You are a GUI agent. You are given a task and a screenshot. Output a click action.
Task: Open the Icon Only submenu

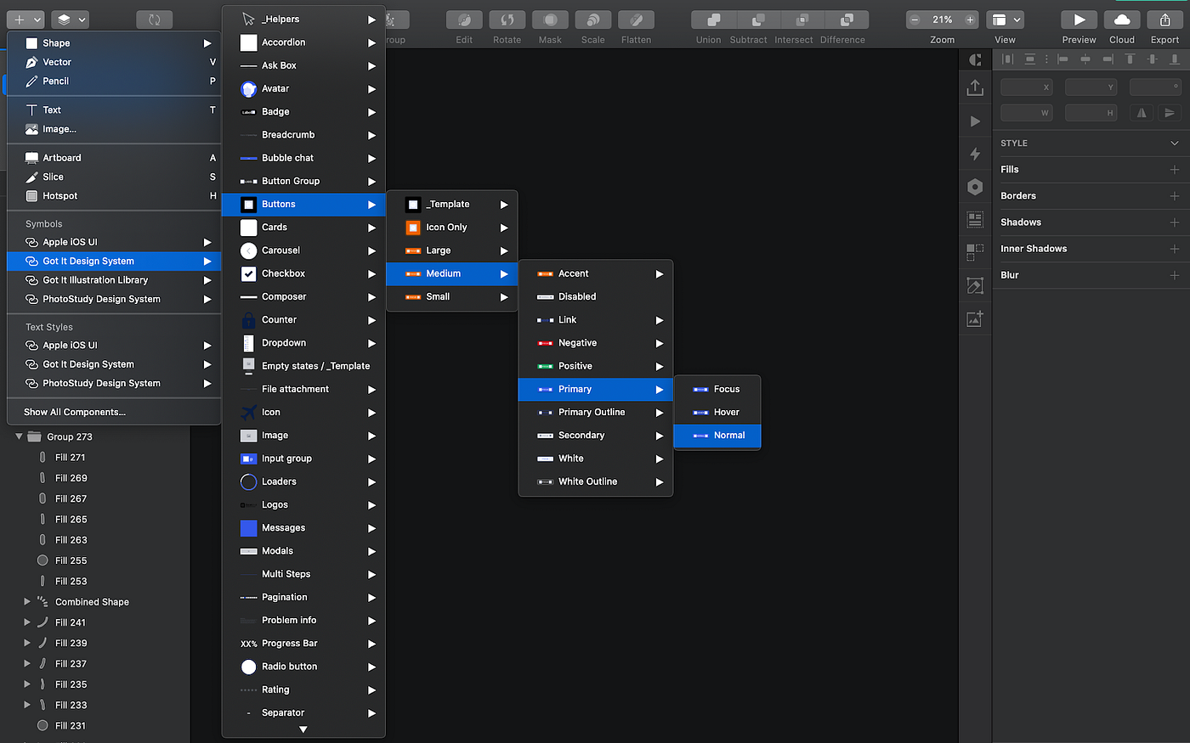(x=452, y=228)
